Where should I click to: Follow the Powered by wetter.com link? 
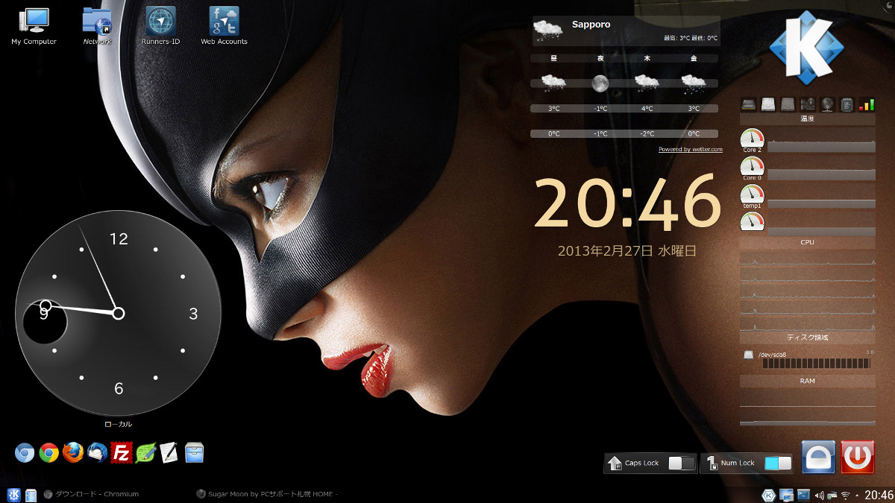(691, 149)
